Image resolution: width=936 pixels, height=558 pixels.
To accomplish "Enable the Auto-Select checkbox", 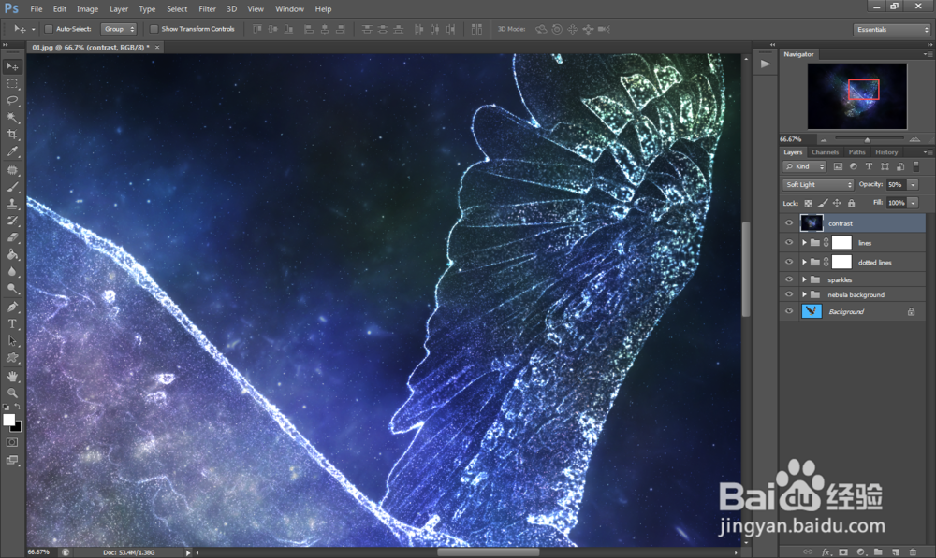I will pos(49,29).
